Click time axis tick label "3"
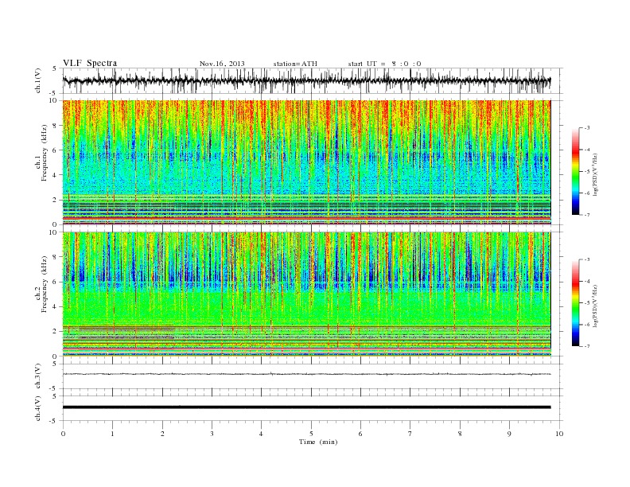The width and height of the screenshot is (630, 487). pos(212,434)
